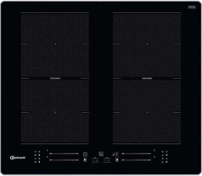Tap the Schott Ceran logo
Viewport: 202px width, 176px height.
[192, 7]
